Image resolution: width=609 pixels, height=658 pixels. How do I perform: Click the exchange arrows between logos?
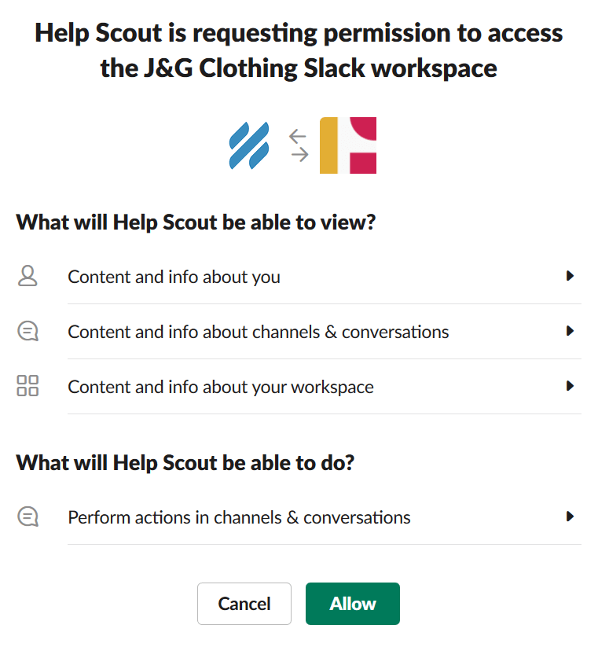[298, 145]
